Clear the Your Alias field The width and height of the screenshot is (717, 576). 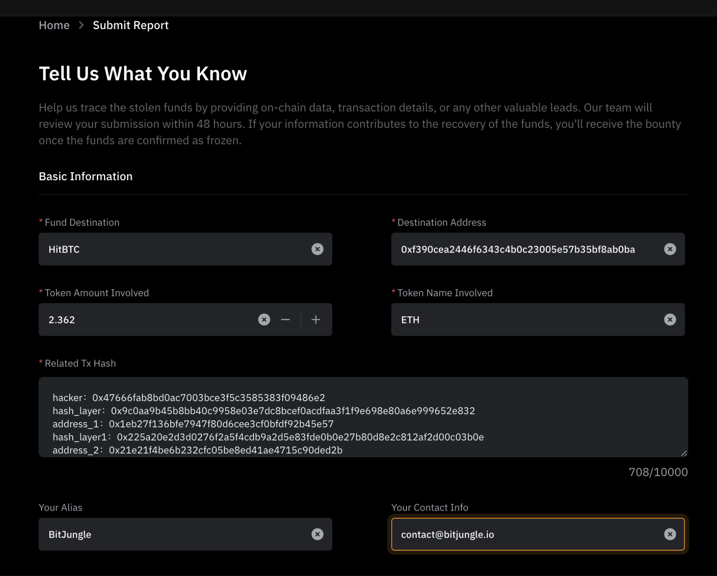click(x=317, y=534)
